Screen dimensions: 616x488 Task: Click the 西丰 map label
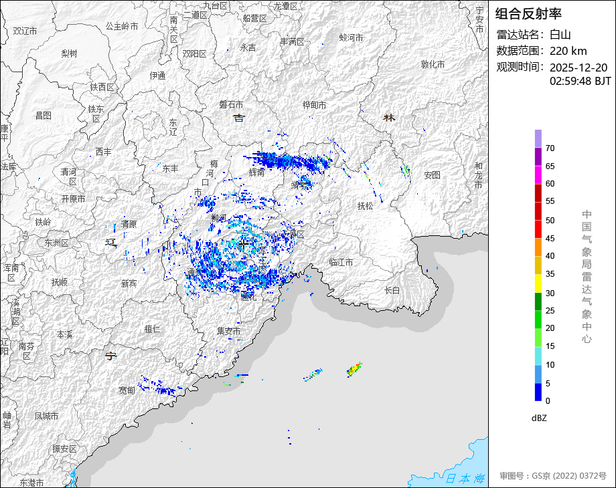(x=103, y=152)
